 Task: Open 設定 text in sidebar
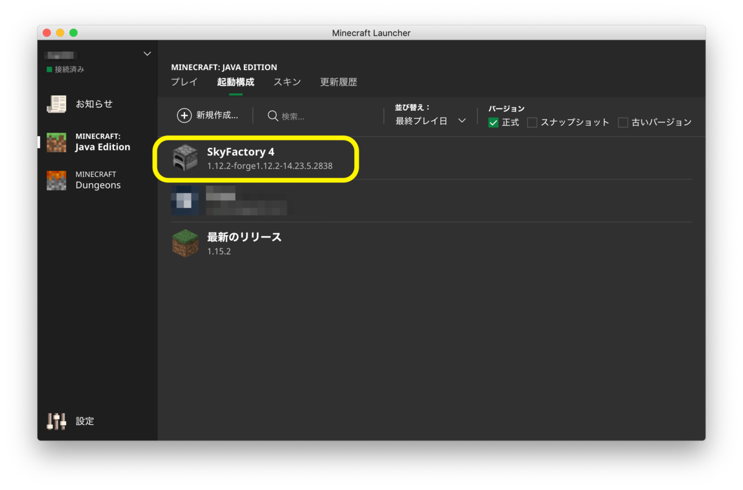click(x=85, y=421)
